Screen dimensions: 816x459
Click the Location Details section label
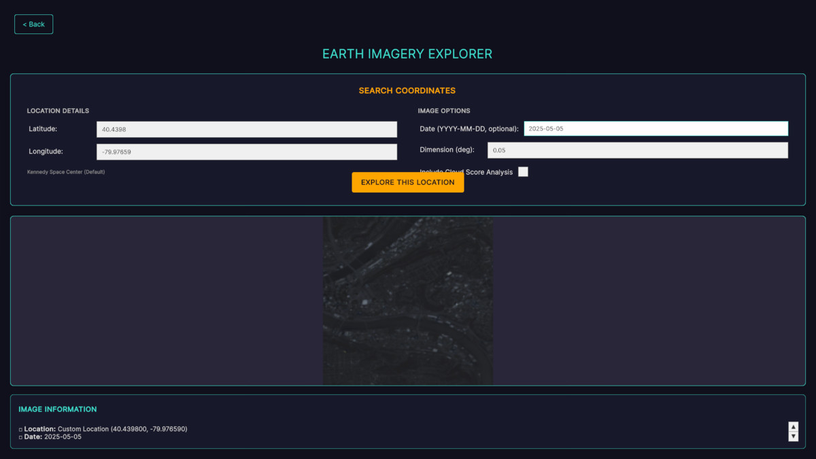(58, 111)
